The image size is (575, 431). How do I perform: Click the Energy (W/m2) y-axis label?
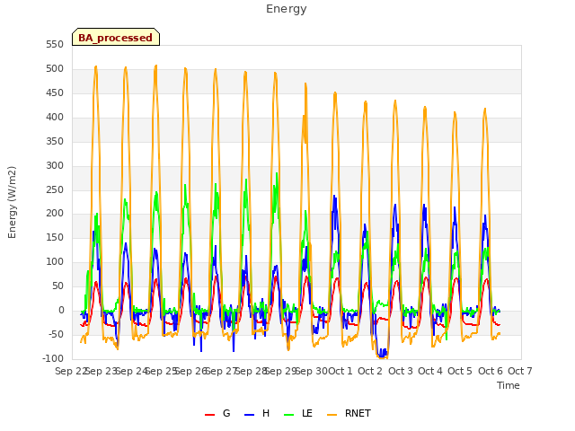12,202
